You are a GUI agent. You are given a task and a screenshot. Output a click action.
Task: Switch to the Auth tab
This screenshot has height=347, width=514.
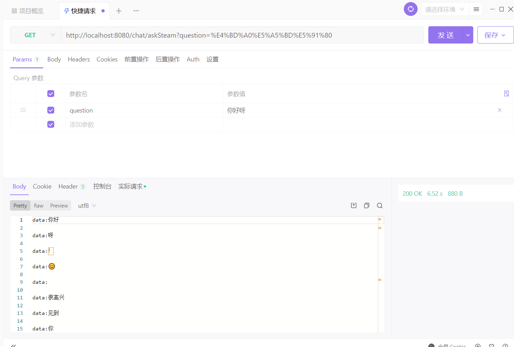point(193,59)
